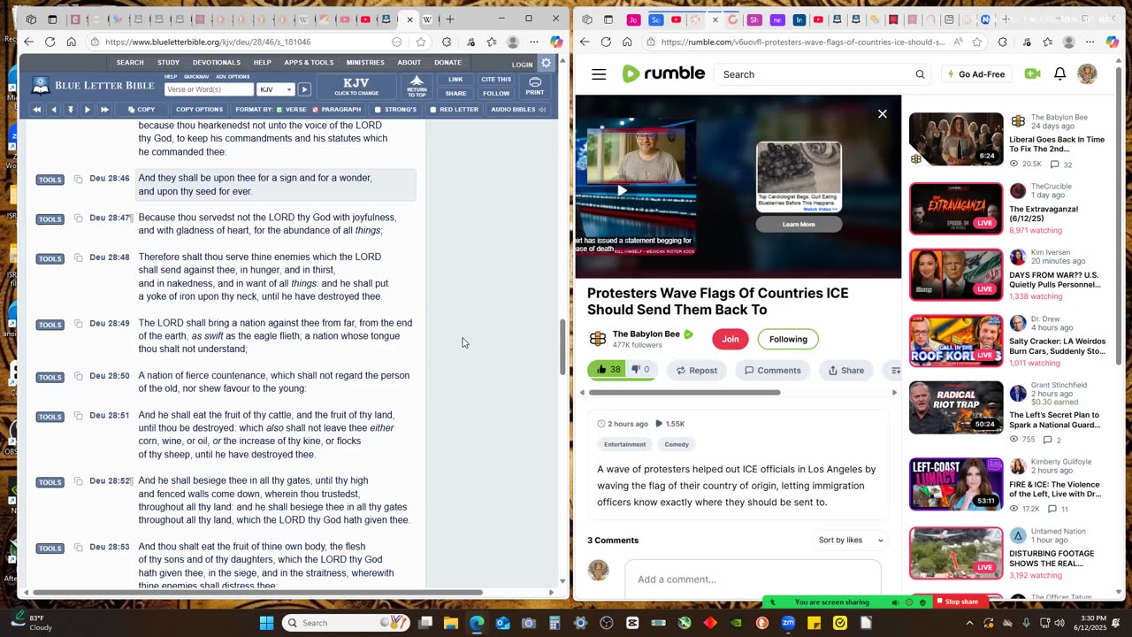The image size is (1132, 637).
Task: Open Blue Letter Bible settings gear
Action: (546, 63)
